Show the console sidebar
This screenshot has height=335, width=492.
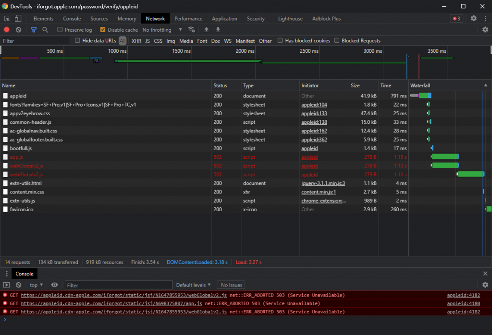[x=7, y=285]
